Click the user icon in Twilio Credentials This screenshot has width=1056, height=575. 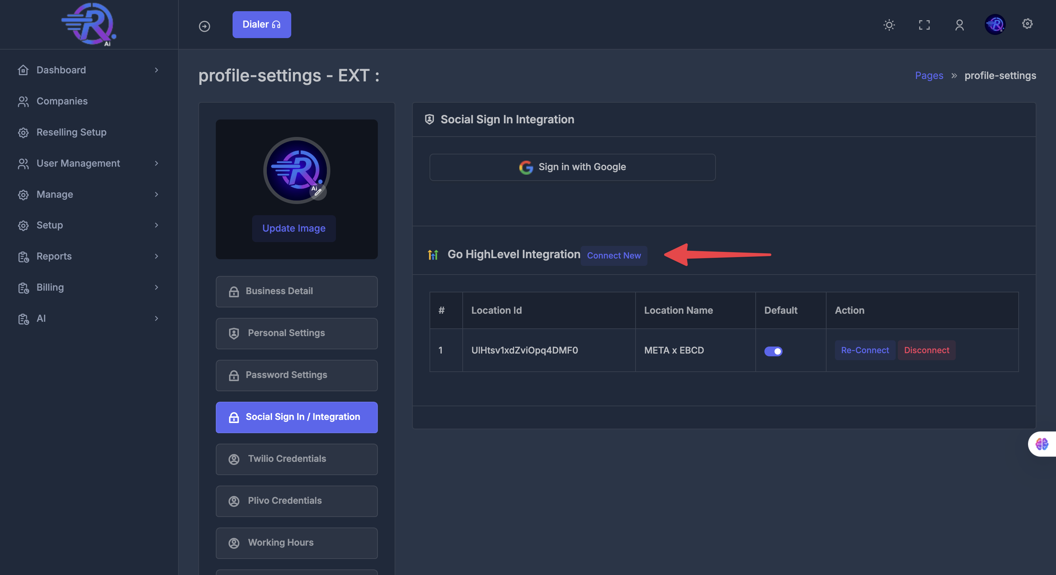coord(234,459)
